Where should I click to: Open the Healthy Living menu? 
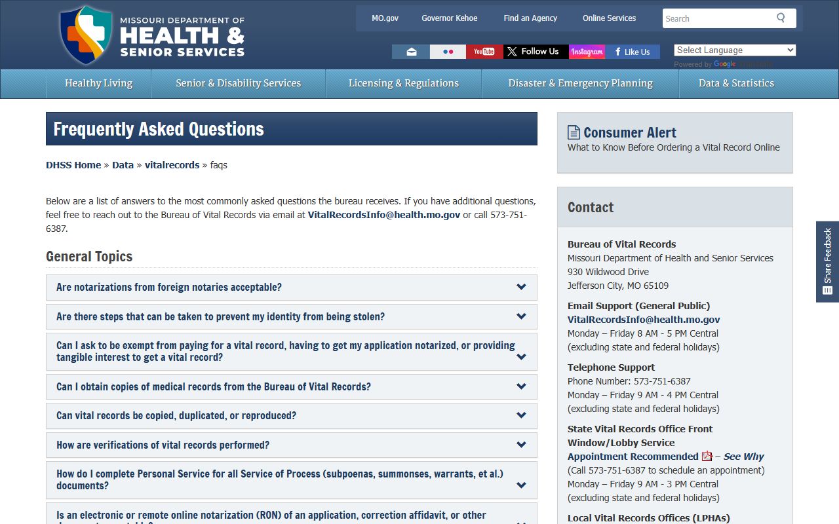[x=98, y=84]
